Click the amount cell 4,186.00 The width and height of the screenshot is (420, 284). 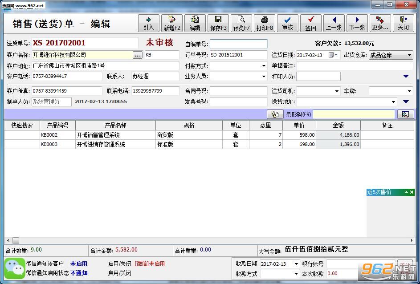[338, 135]
